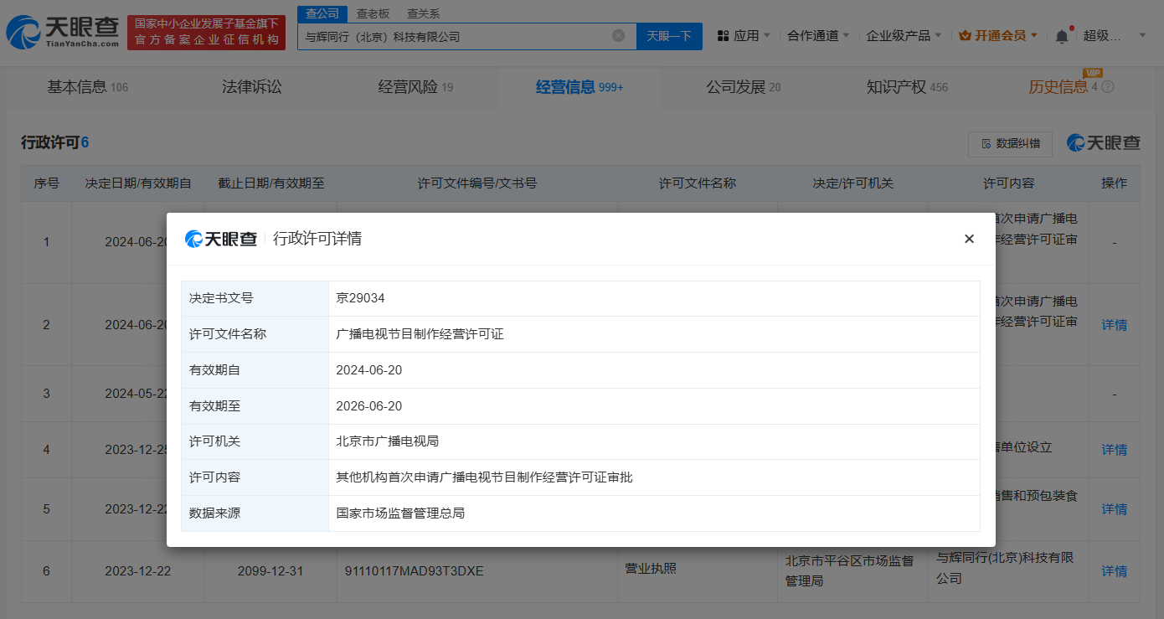This screenshot has height=619, width=1164.
Task: Open the notification bell icon
Action: 1062,35
